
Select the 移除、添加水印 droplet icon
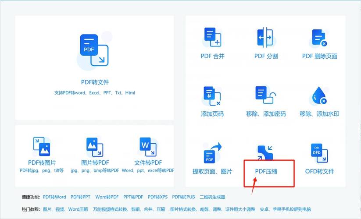coord(319,95)
